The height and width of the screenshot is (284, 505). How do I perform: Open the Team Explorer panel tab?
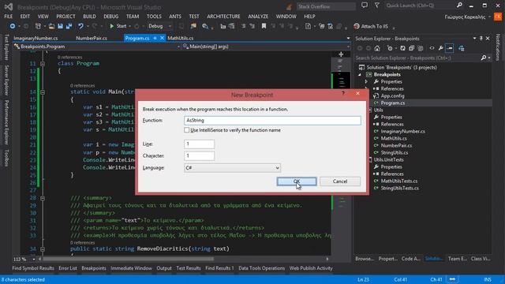(457, 259)
